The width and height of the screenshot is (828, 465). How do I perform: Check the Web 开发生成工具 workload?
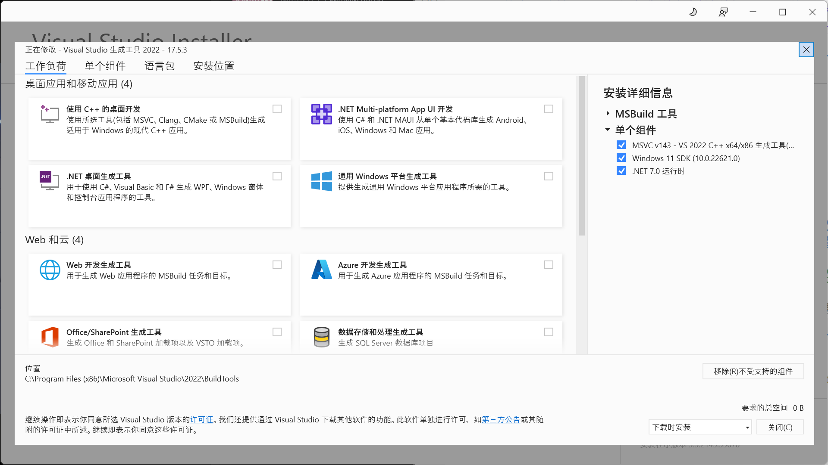[277, 265]
